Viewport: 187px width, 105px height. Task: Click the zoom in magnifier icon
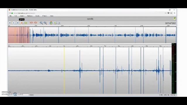pyautogui.click(x=41, y=23)
